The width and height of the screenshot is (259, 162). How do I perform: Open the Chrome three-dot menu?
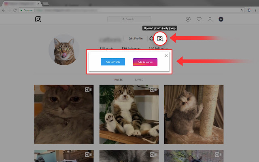(x=255, y=10)
